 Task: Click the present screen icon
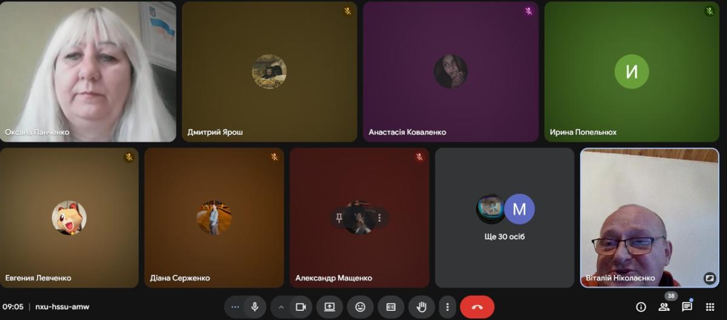click(x=330, y=307)
